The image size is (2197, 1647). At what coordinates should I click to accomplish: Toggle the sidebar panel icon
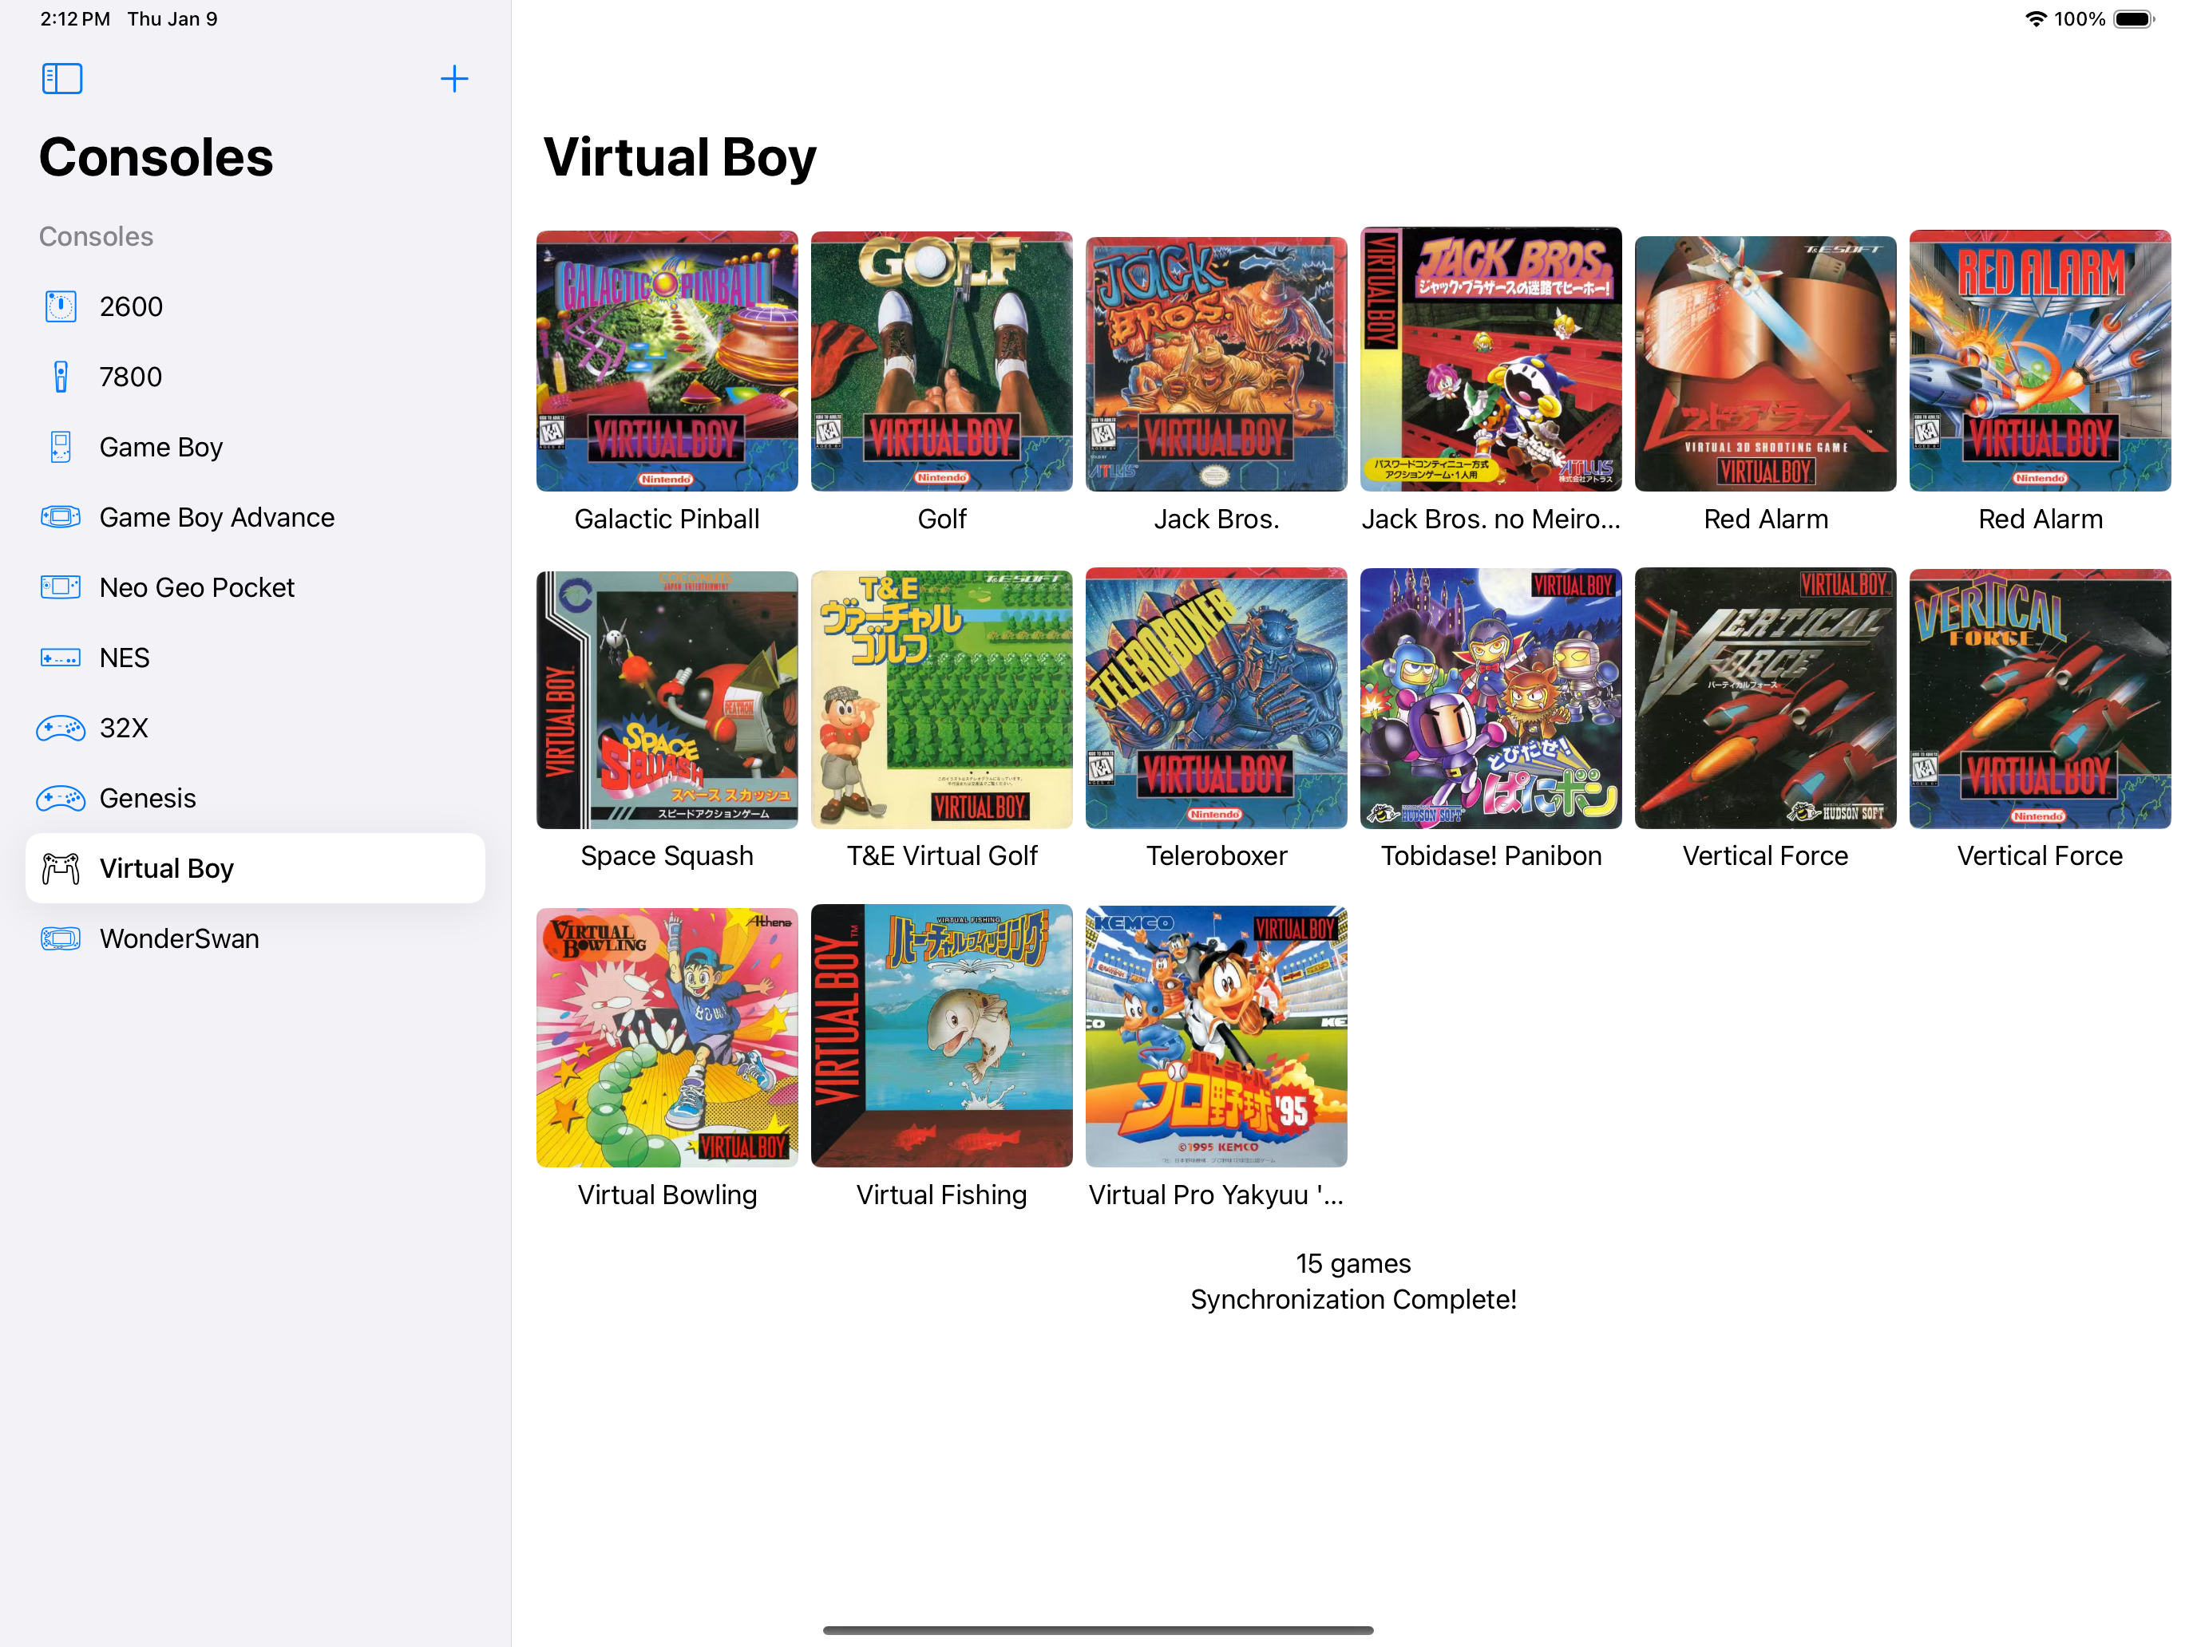point(61,78)
